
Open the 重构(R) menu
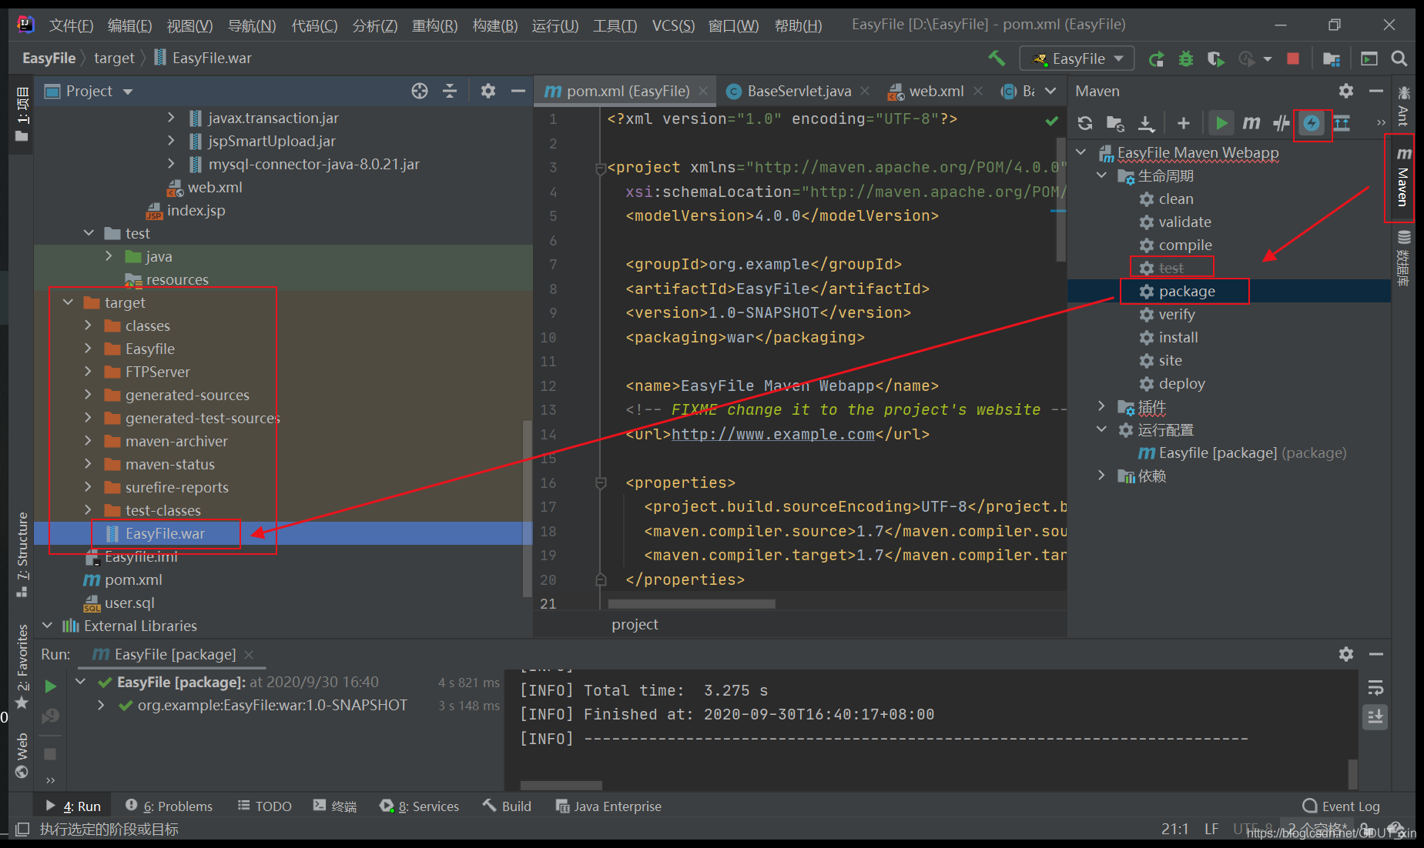(x=434, y=26)
